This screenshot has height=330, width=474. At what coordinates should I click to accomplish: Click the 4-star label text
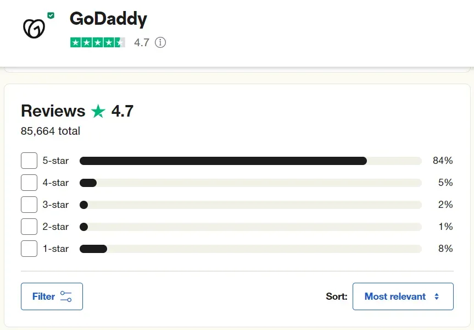point(55,183)
